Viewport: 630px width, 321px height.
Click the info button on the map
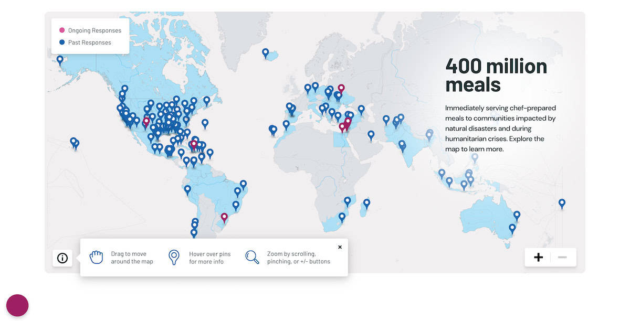click(x=62, y=258)
